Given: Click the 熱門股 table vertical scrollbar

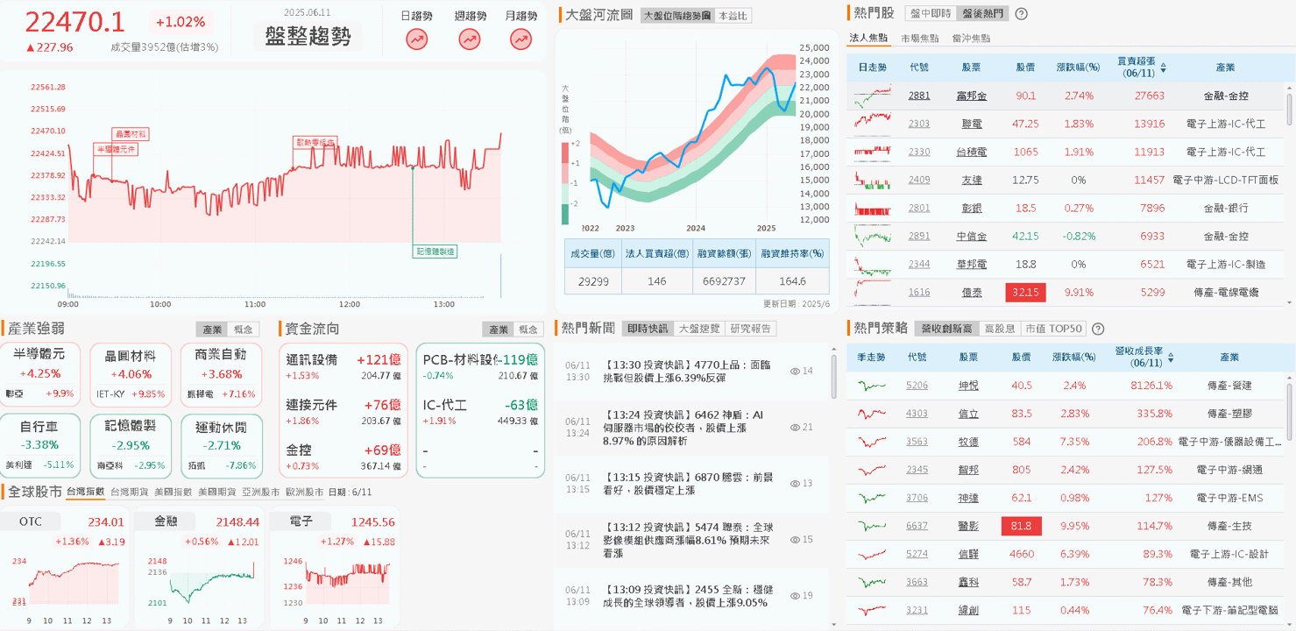Looking at the screenshot, I should point(1290,108).
